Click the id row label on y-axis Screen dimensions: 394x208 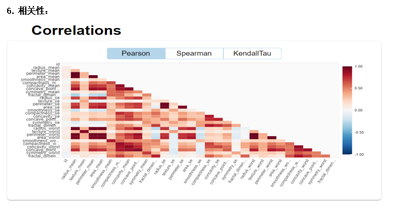(58, 64)
